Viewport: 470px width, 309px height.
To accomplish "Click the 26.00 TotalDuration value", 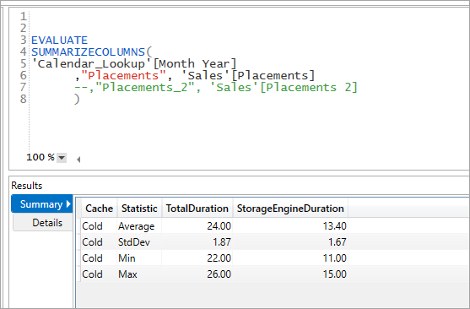I will coord(219,274).
